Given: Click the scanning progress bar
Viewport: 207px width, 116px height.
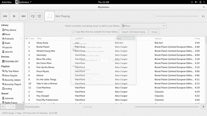Looking at the screenshot, I should 167,107.
